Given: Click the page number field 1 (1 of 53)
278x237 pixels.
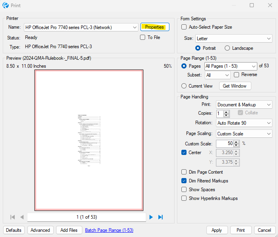Looking at the screenshot, I should 87,217.
